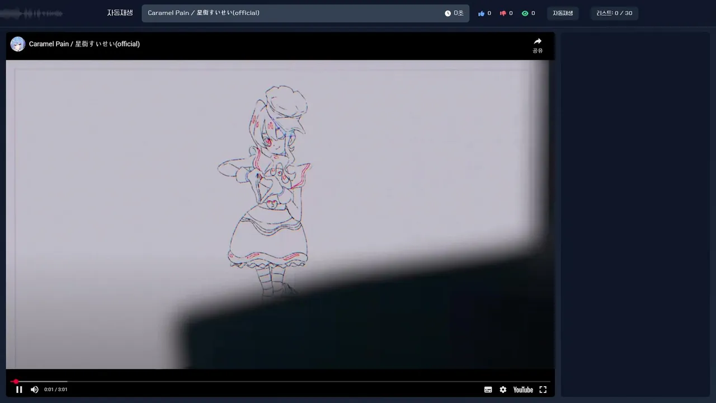Pause the video playback

tap(19, 390)
